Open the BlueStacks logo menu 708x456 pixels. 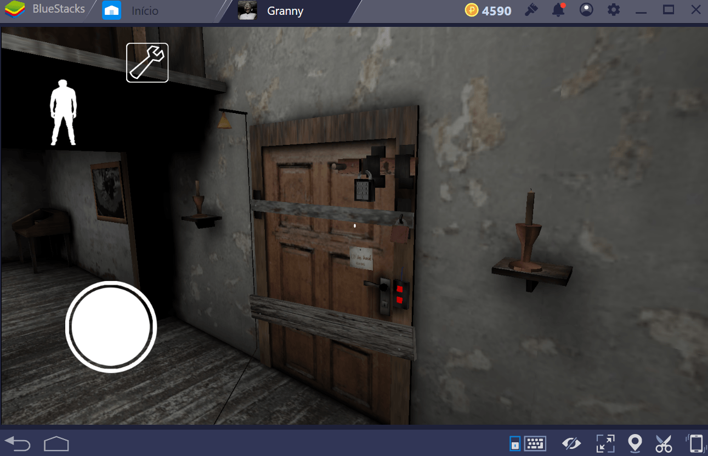coord(15,10)
